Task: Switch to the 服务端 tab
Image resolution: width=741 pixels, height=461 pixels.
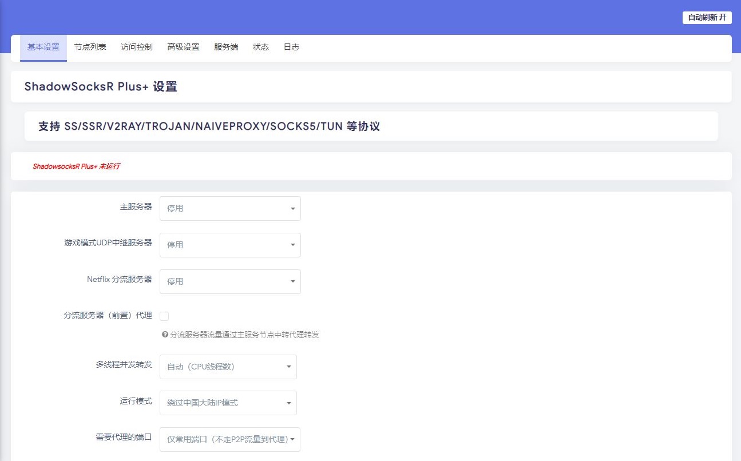Action: (x=226, y=47)
